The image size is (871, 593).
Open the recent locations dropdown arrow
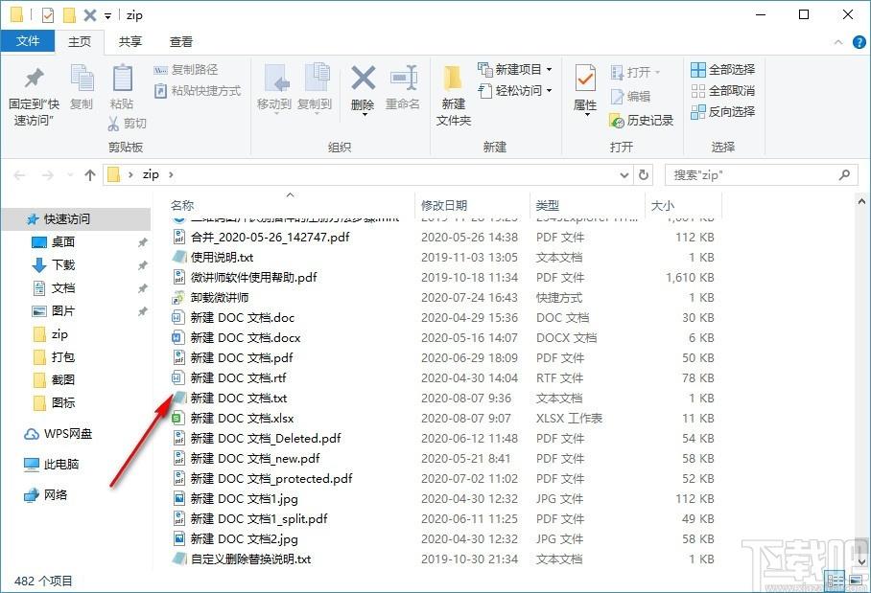click(70, 175)
